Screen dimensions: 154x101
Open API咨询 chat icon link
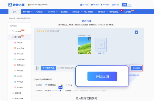[95, 5]
